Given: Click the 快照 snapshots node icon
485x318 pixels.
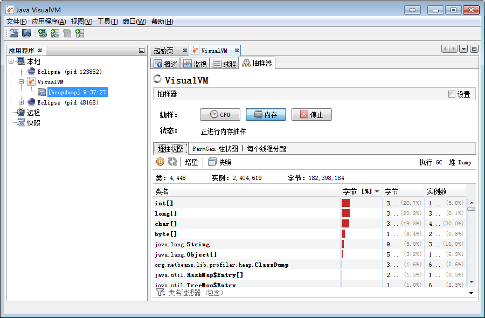Looking at the screenshot, I should [x=21, y=122].
